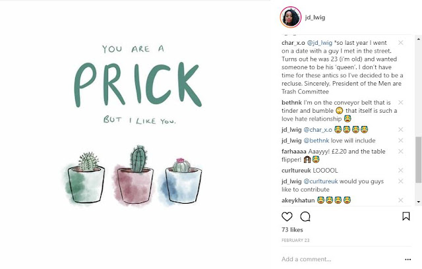Delete akeykhatun's emoji comment with X
The image size is (422, 269).
click(401, 199)
